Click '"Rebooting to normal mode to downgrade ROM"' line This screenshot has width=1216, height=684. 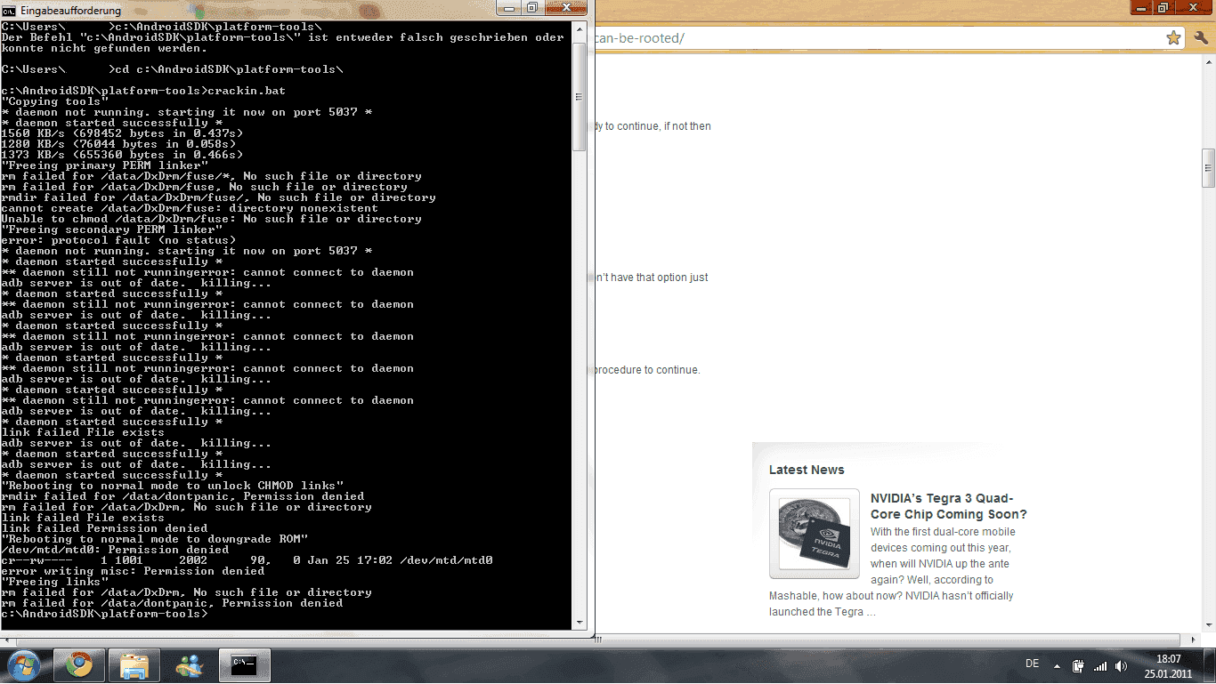pyautogui.click(x=155, y=539)
